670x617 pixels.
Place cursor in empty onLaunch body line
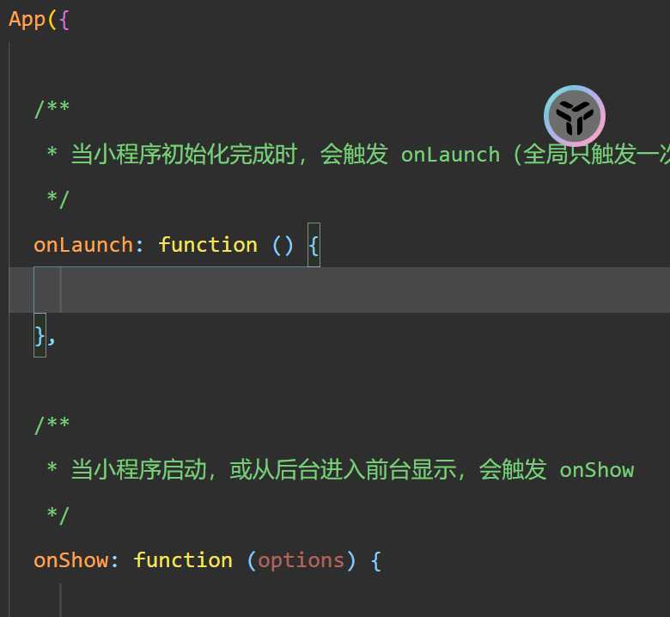point(339,290)
